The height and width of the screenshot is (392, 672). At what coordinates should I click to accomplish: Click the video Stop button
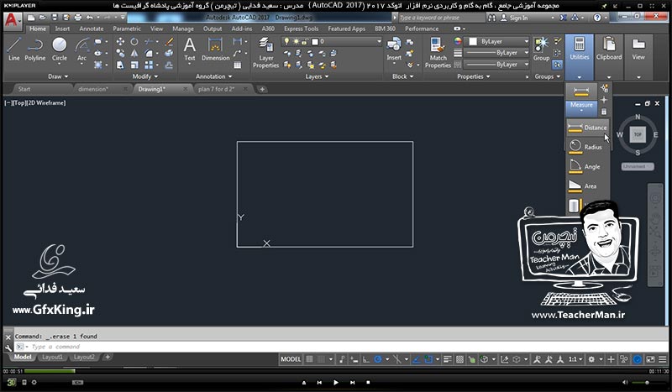(x=368, y=382)
